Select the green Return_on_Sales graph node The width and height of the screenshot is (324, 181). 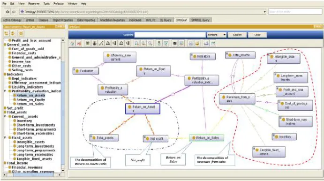tap(207, 138)
